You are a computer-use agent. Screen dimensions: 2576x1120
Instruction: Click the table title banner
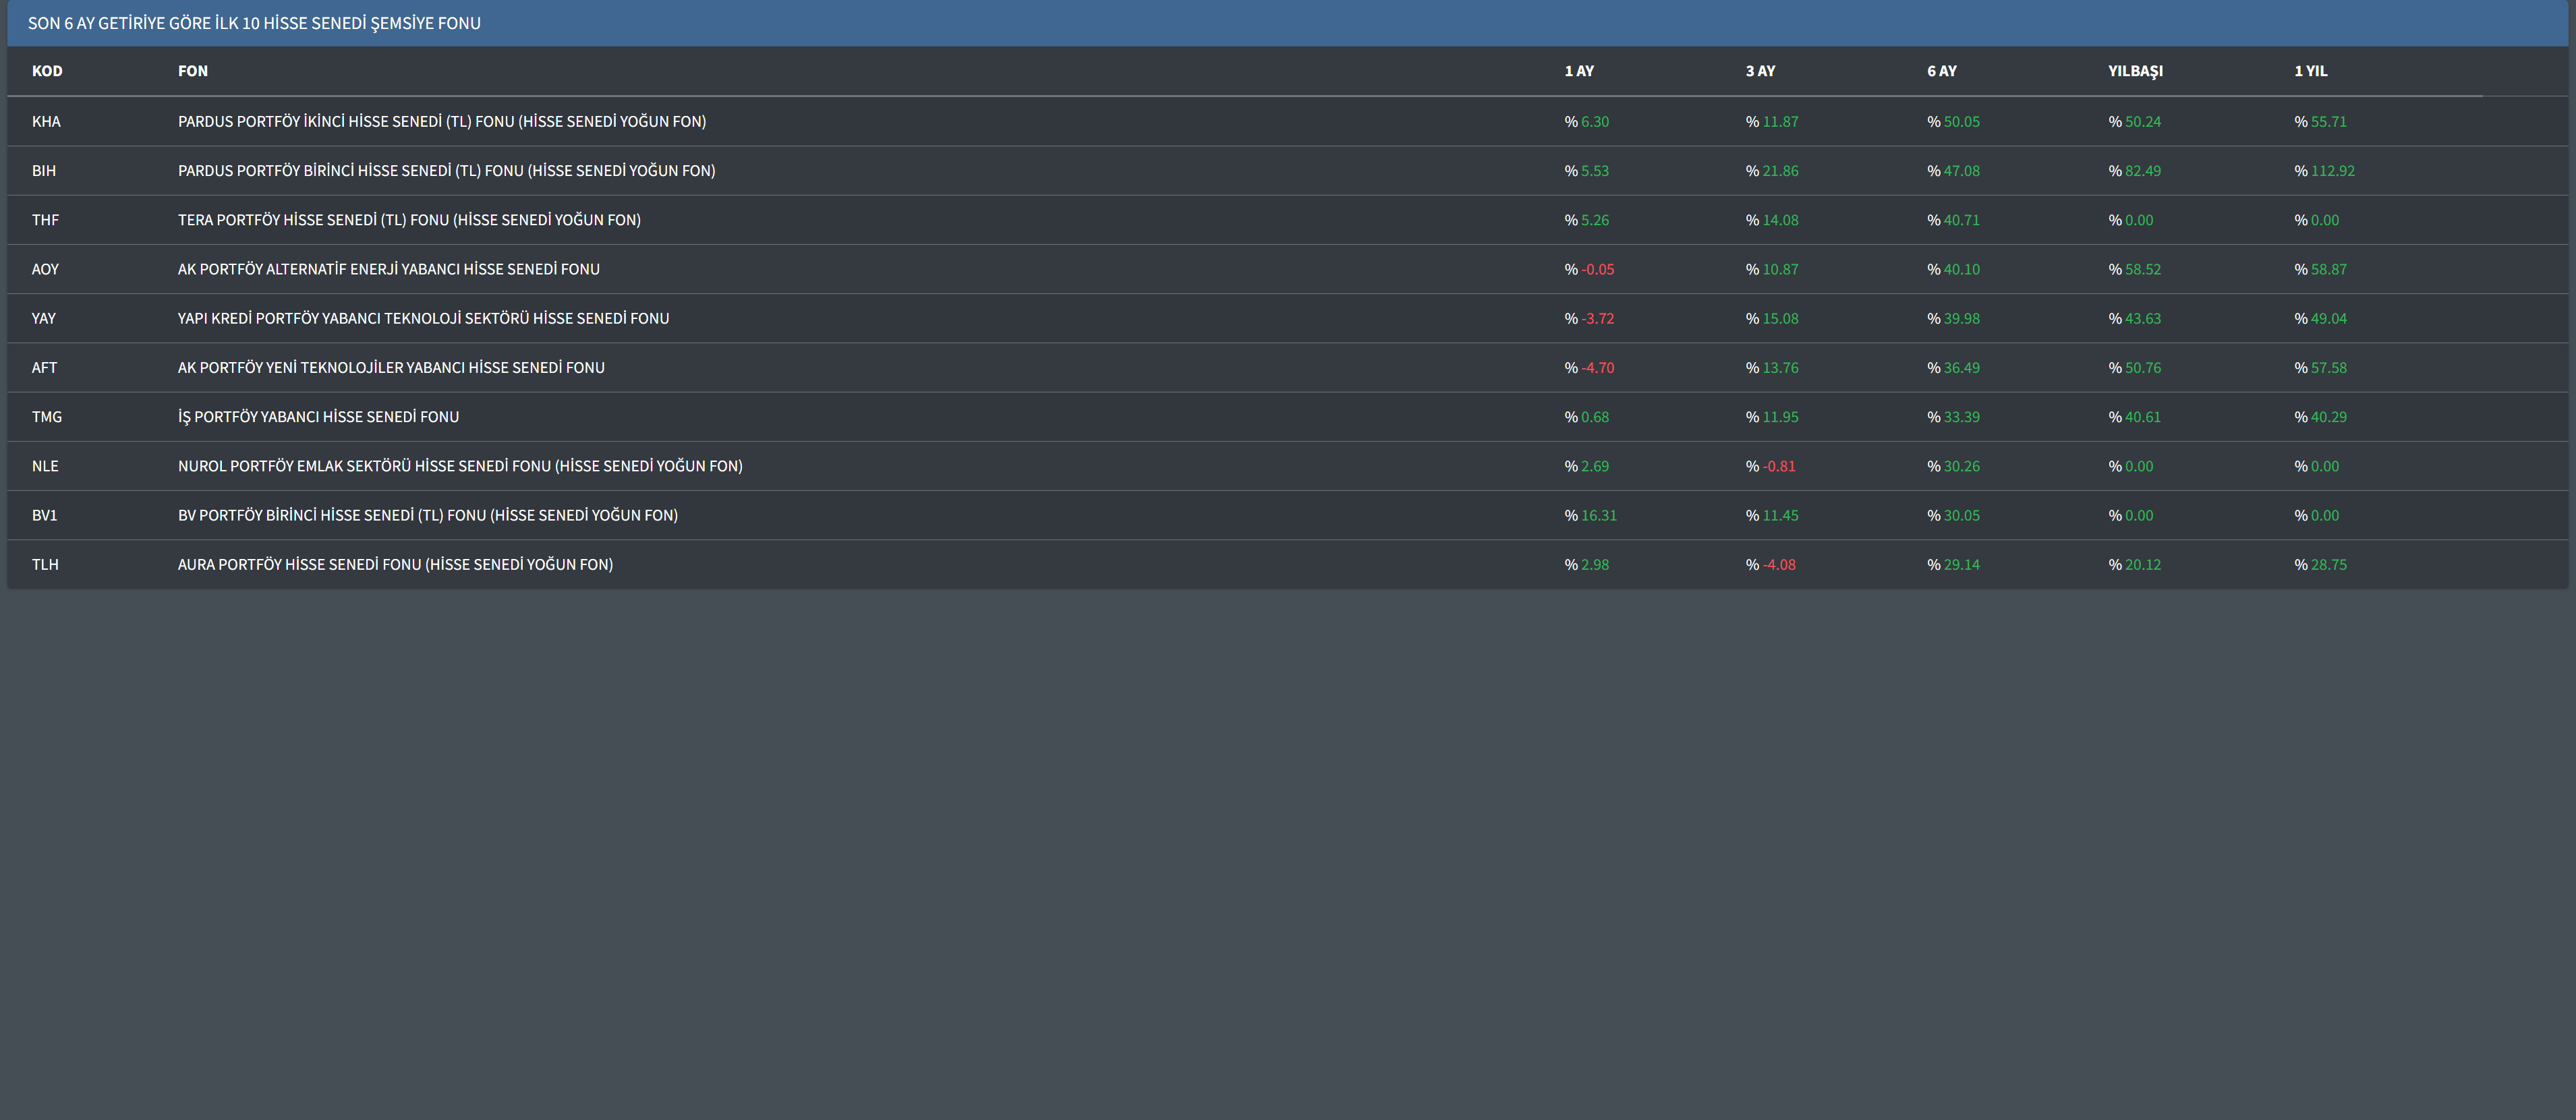(x=254, y=23)
